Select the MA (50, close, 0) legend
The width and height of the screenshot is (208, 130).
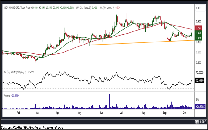[x=110, y=8]
